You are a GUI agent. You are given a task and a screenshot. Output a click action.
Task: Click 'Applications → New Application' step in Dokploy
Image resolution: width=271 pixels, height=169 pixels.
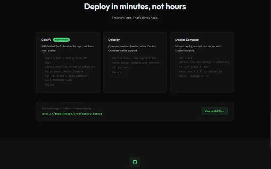pyautogui.click(x=134, y=58)
